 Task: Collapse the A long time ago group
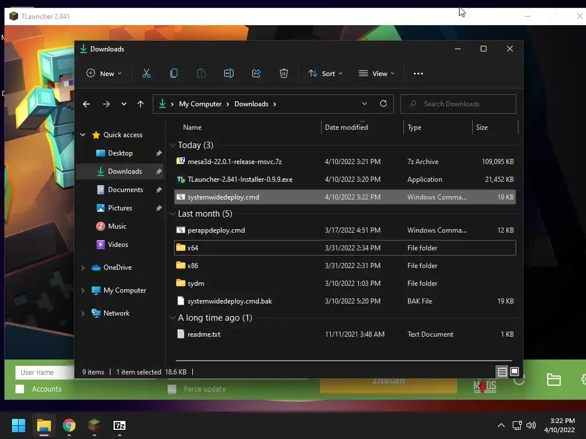click(172, 318)
